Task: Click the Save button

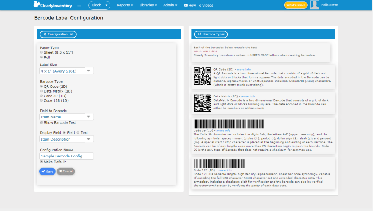Action: pyautogui.click(x=47, y=171)
